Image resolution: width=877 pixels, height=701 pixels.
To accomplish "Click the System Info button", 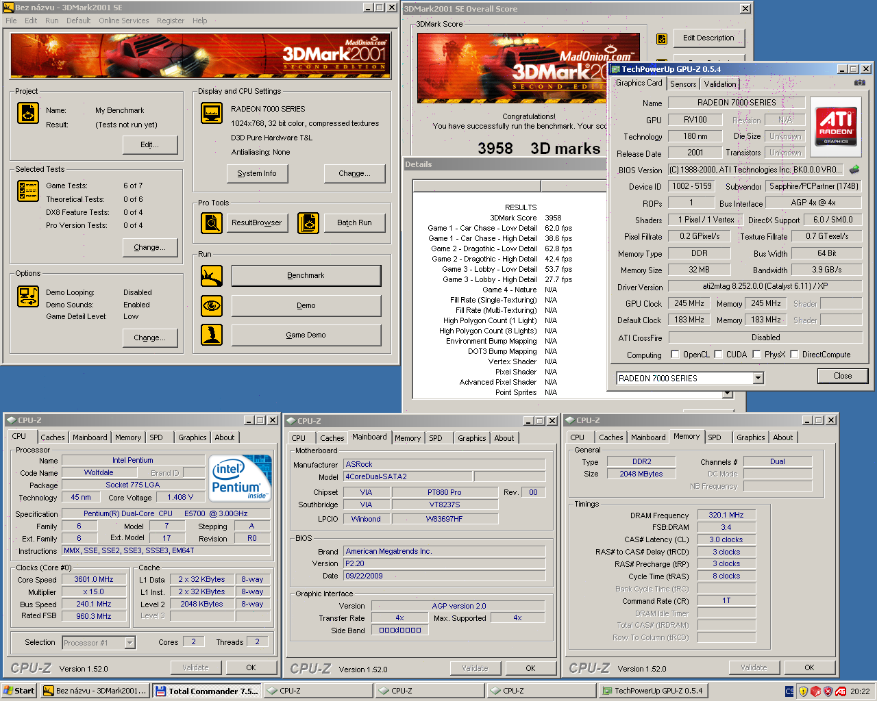I will tap(257, 173).
